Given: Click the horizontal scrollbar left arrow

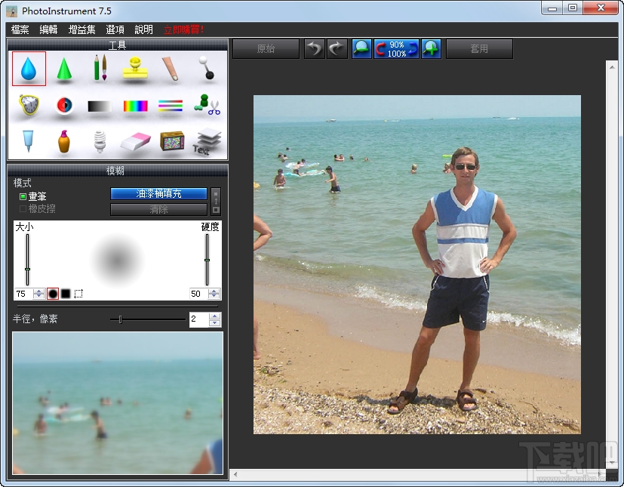Looking at the screenshot, I should (235, 474).
